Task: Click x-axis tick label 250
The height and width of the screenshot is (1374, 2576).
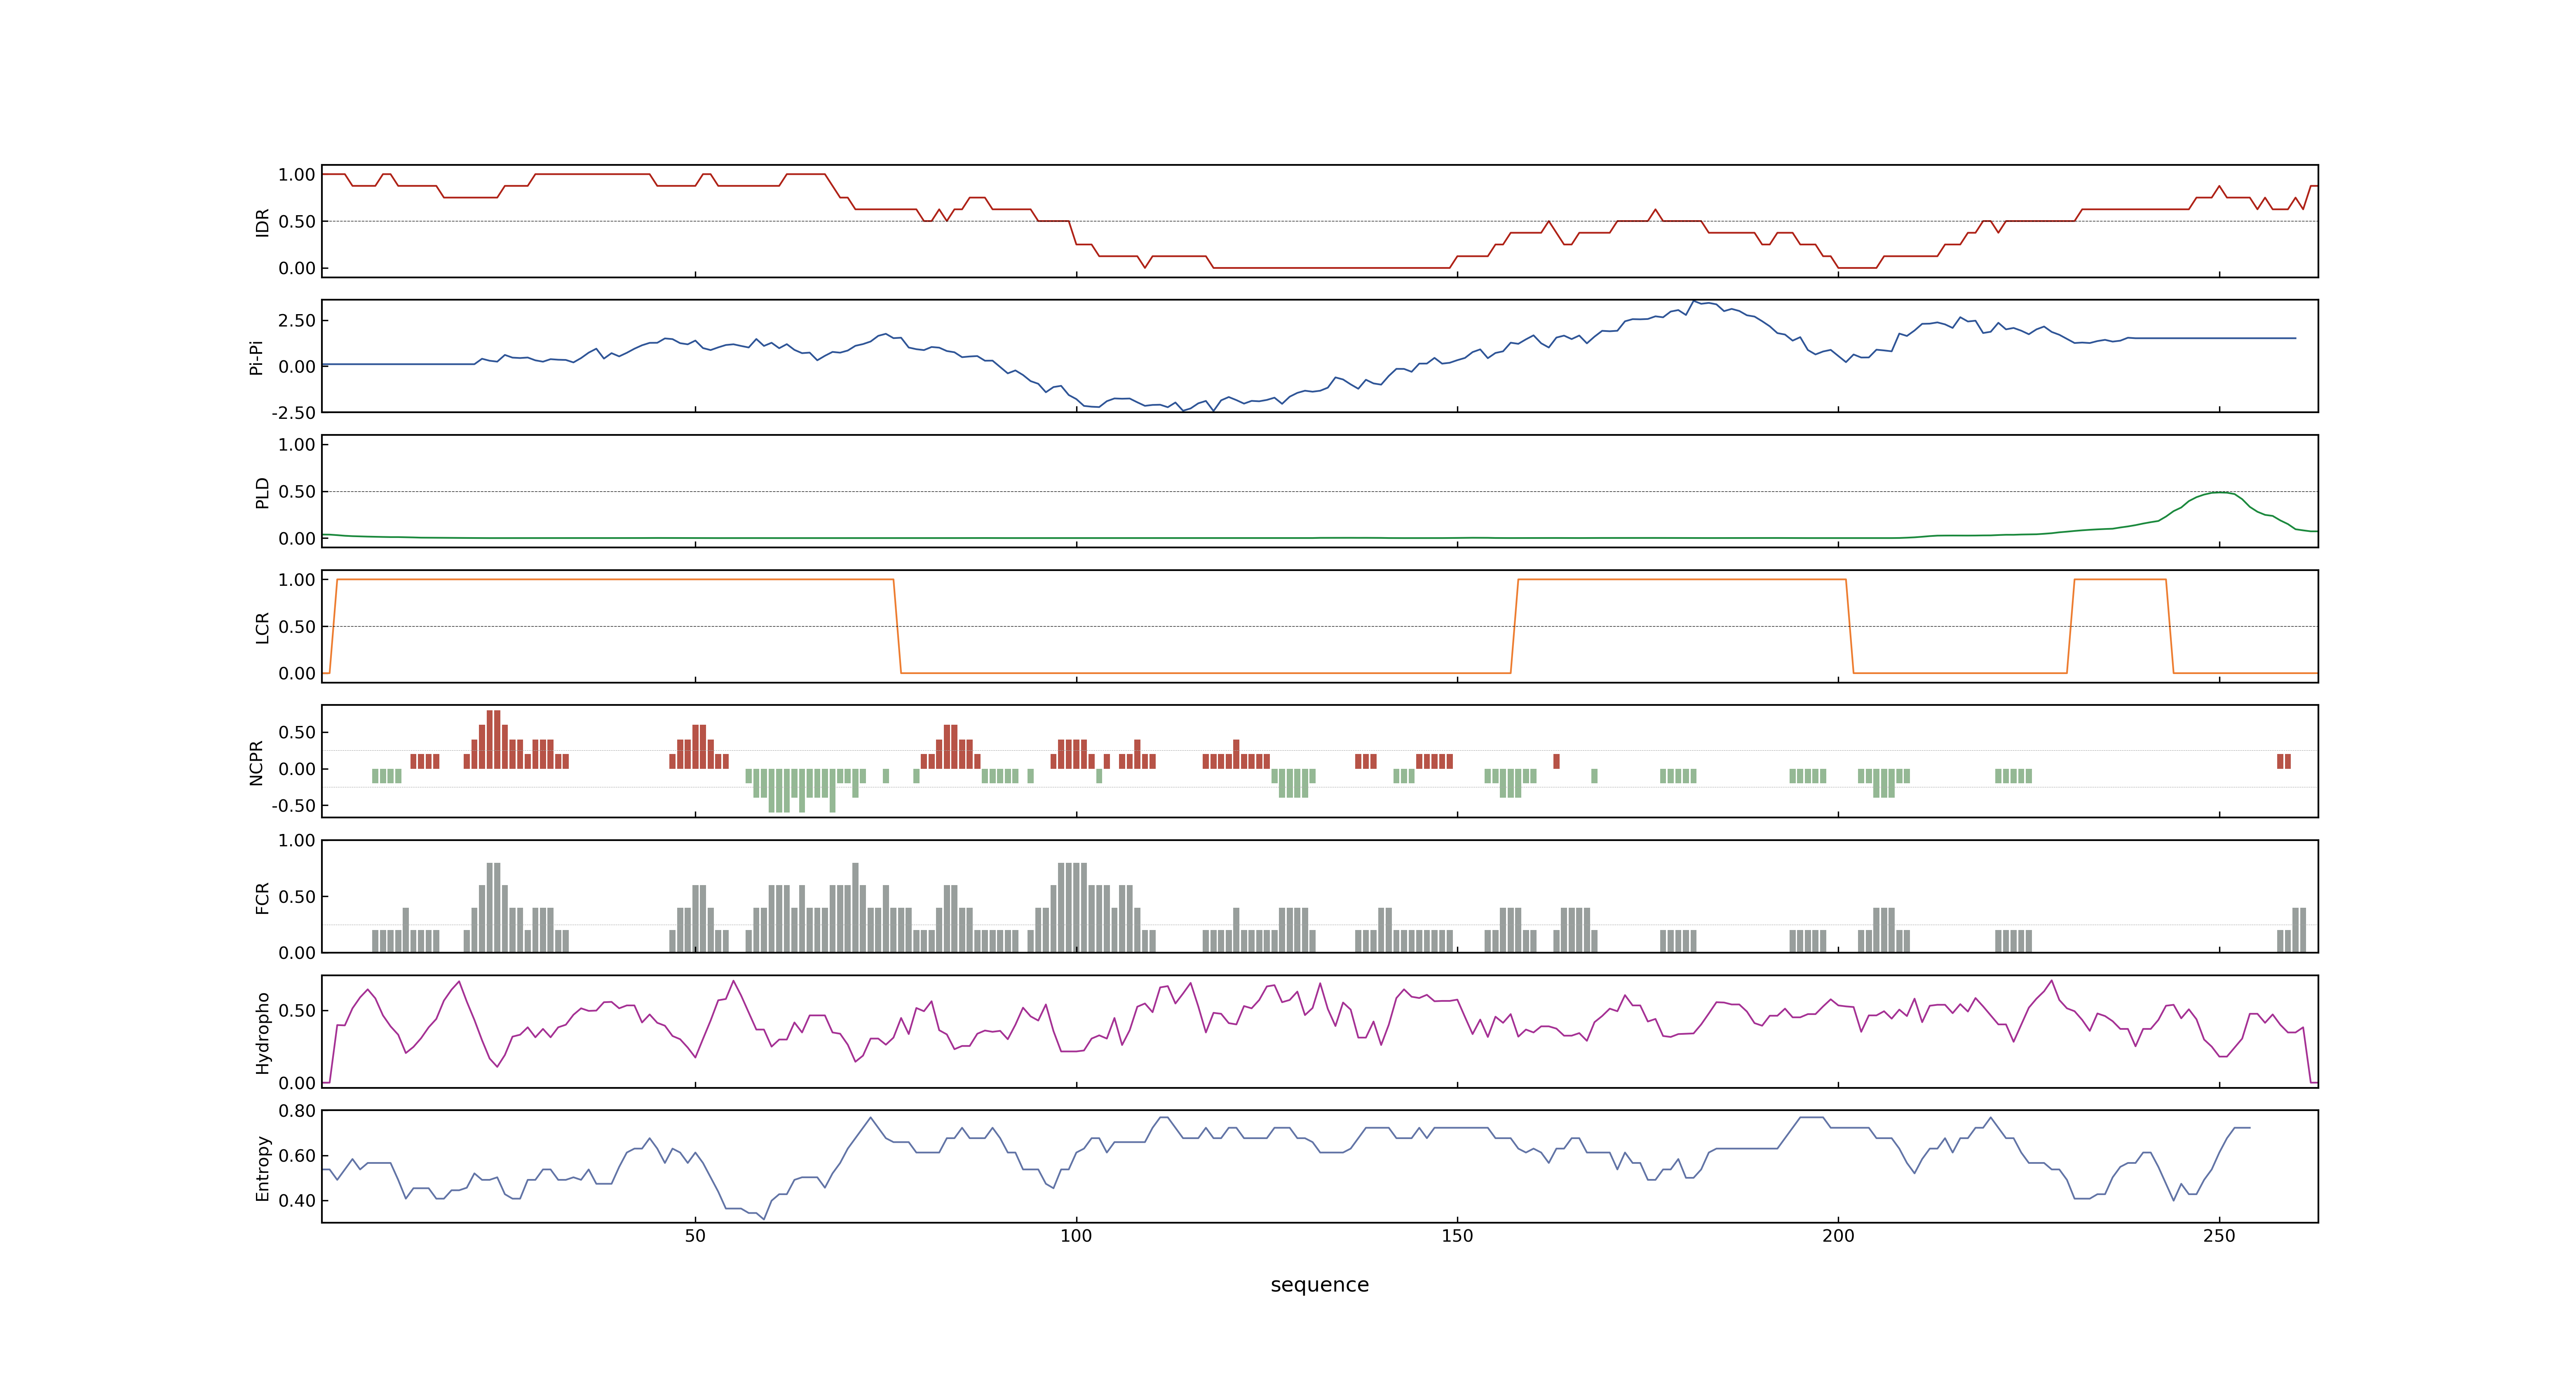Action: click(x=2219, y=1236)
